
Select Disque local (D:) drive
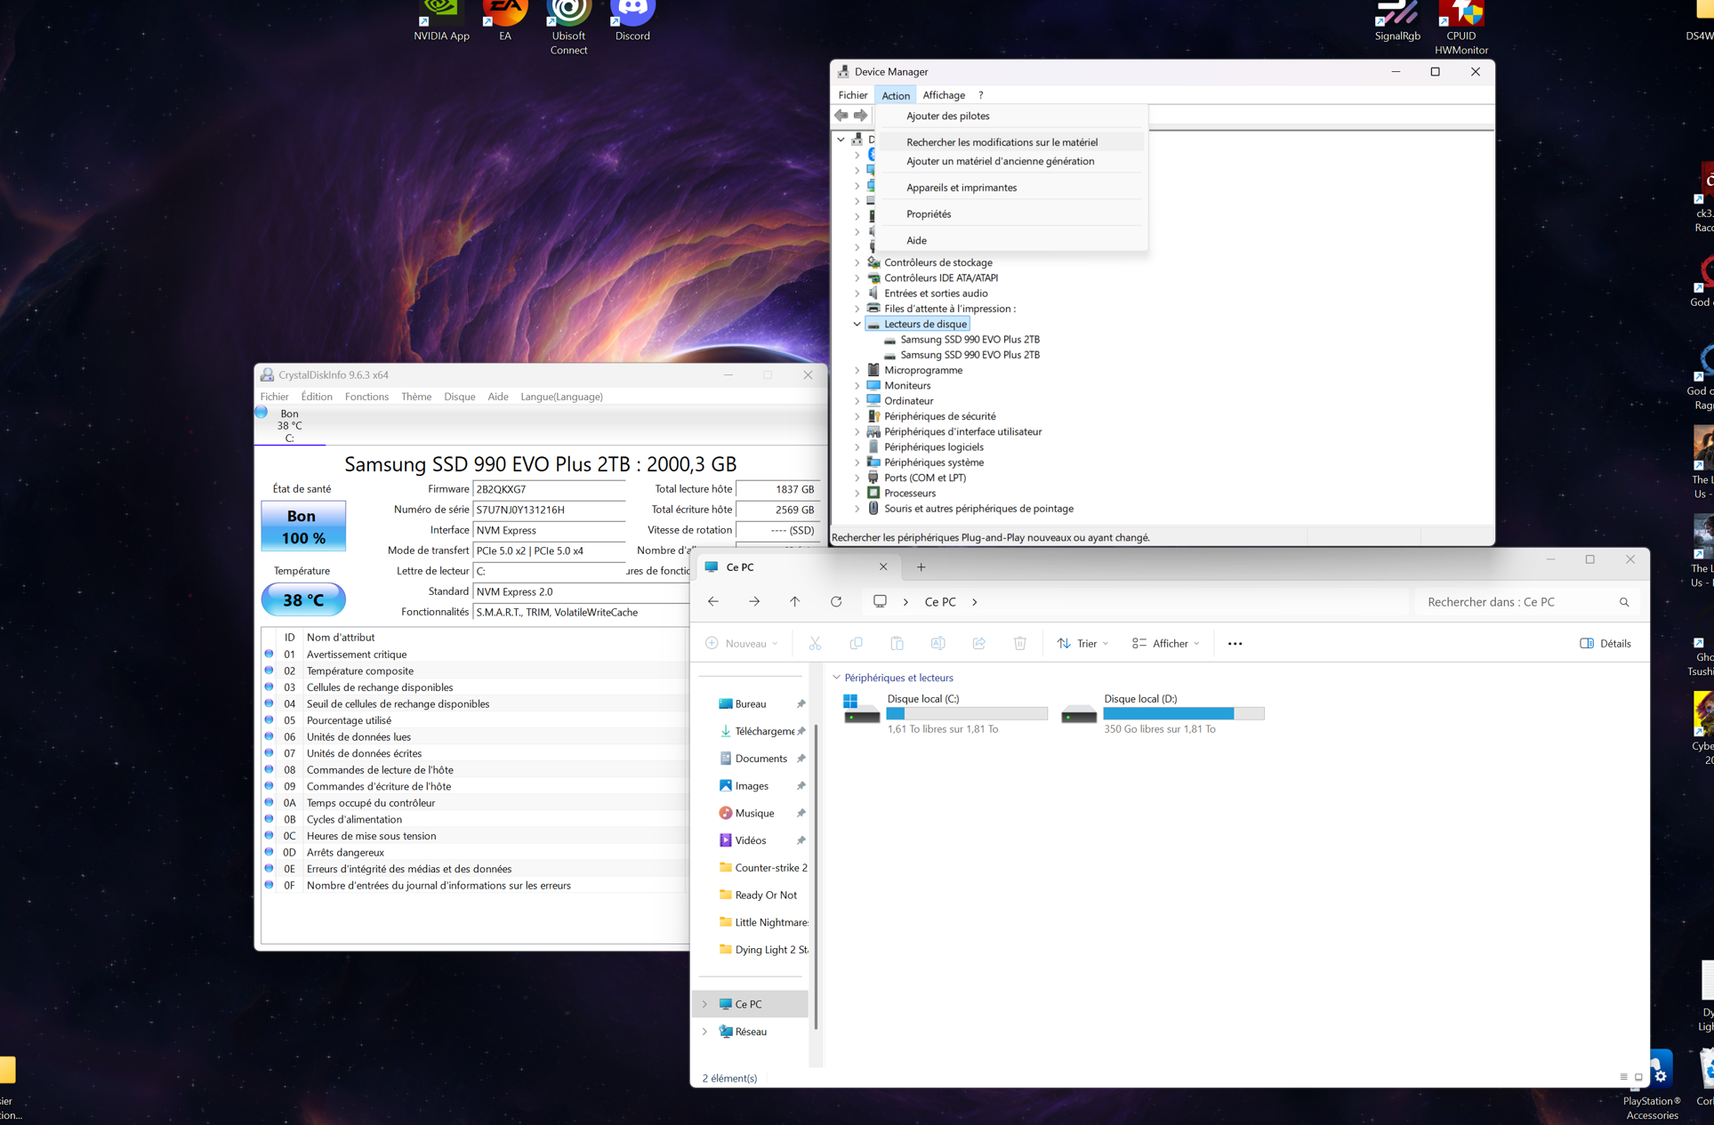pyautogui.click(x=1162, y=713)
